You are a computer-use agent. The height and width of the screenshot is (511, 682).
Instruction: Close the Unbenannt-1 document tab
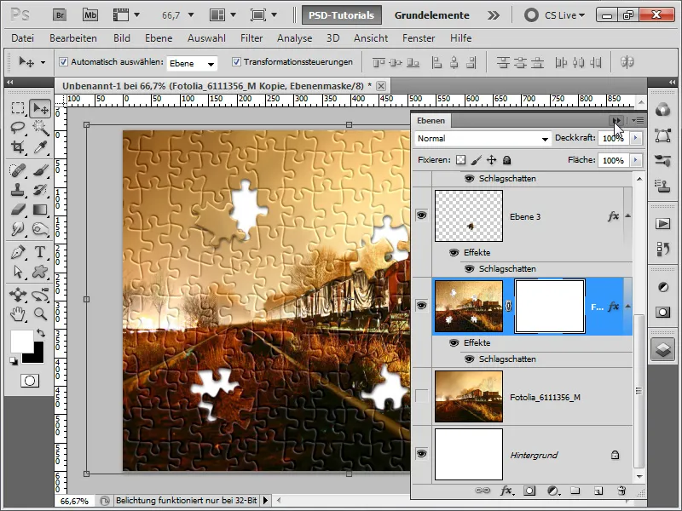tap(380, 86)
